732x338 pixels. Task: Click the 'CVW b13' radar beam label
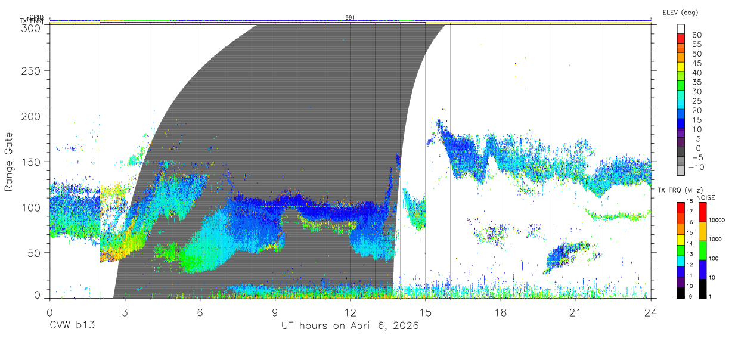[x=72, y=325]
